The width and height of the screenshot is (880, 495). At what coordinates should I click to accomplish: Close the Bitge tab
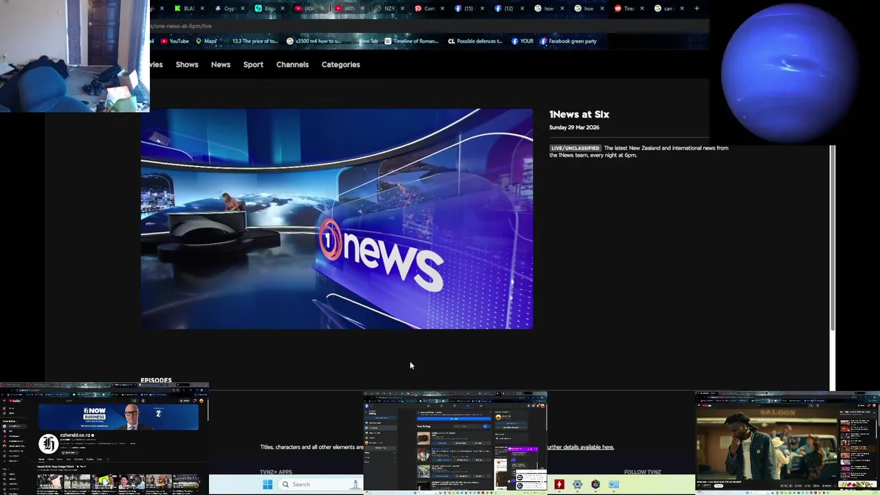[283, 8]
